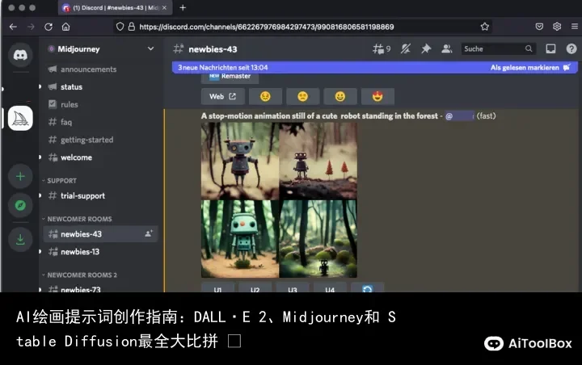Click the Suche search field

(x=498, y=49)
